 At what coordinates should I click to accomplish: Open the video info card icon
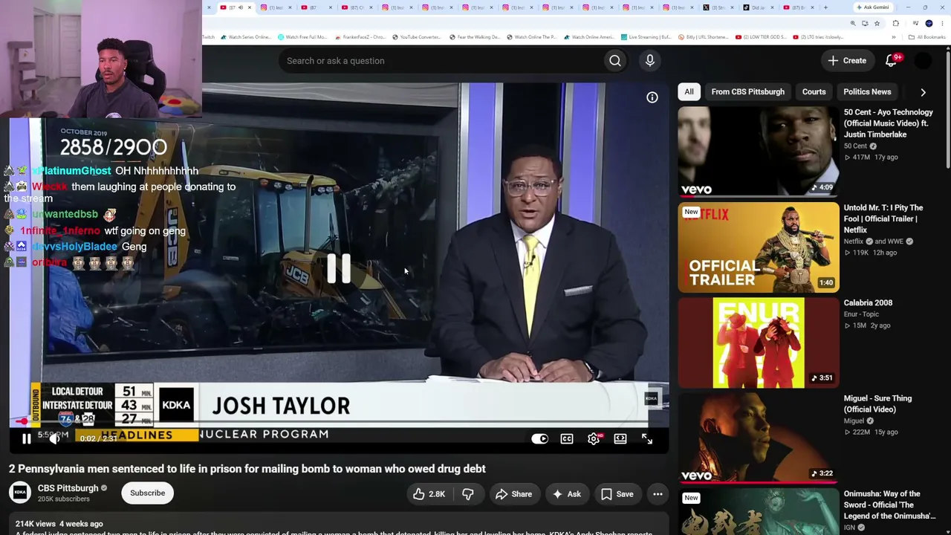(652, 97)
